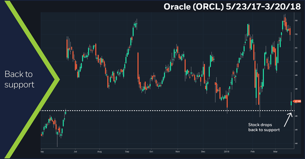
Task: Select the Sep label on the time axis
Action: click(126, 151)
